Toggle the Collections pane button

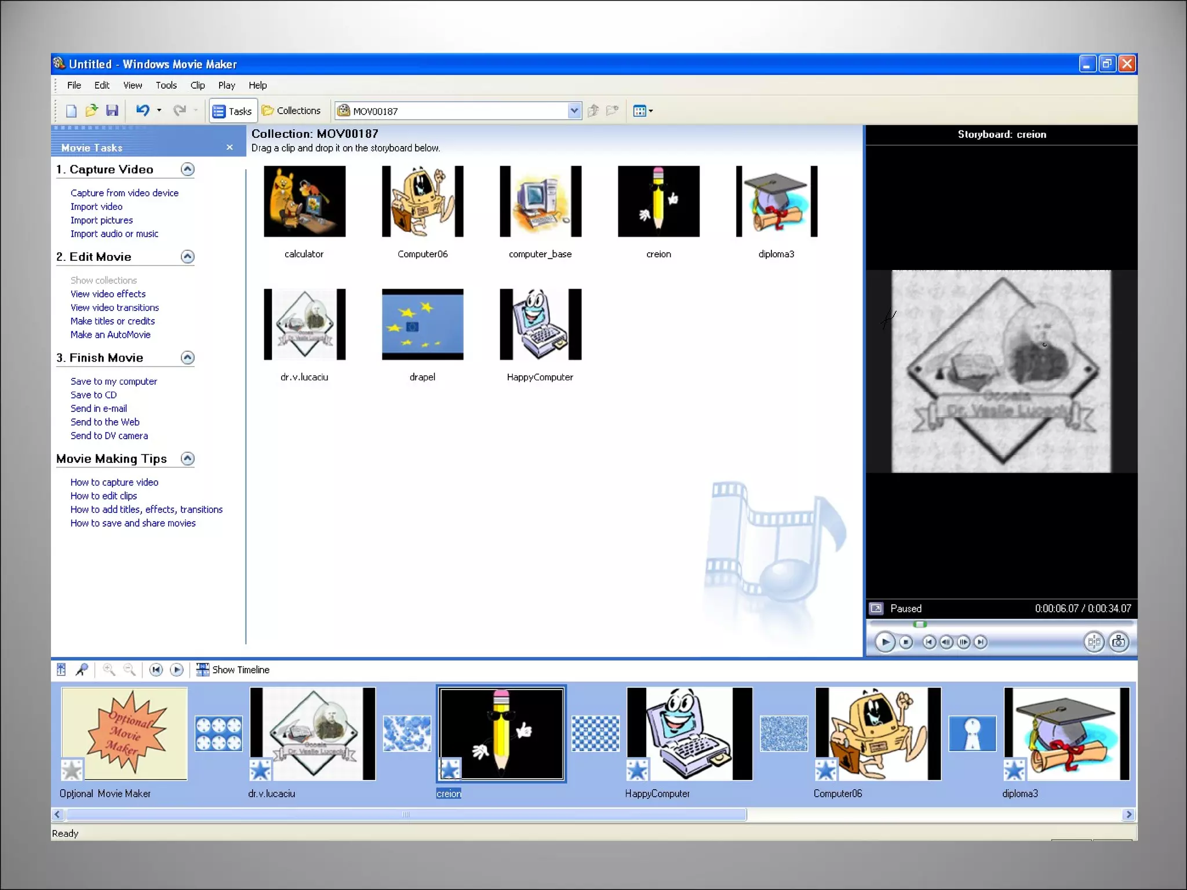[291, 111]
